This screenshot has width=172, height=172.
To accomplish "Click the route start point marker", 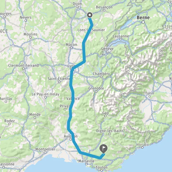I will point(90,15).
